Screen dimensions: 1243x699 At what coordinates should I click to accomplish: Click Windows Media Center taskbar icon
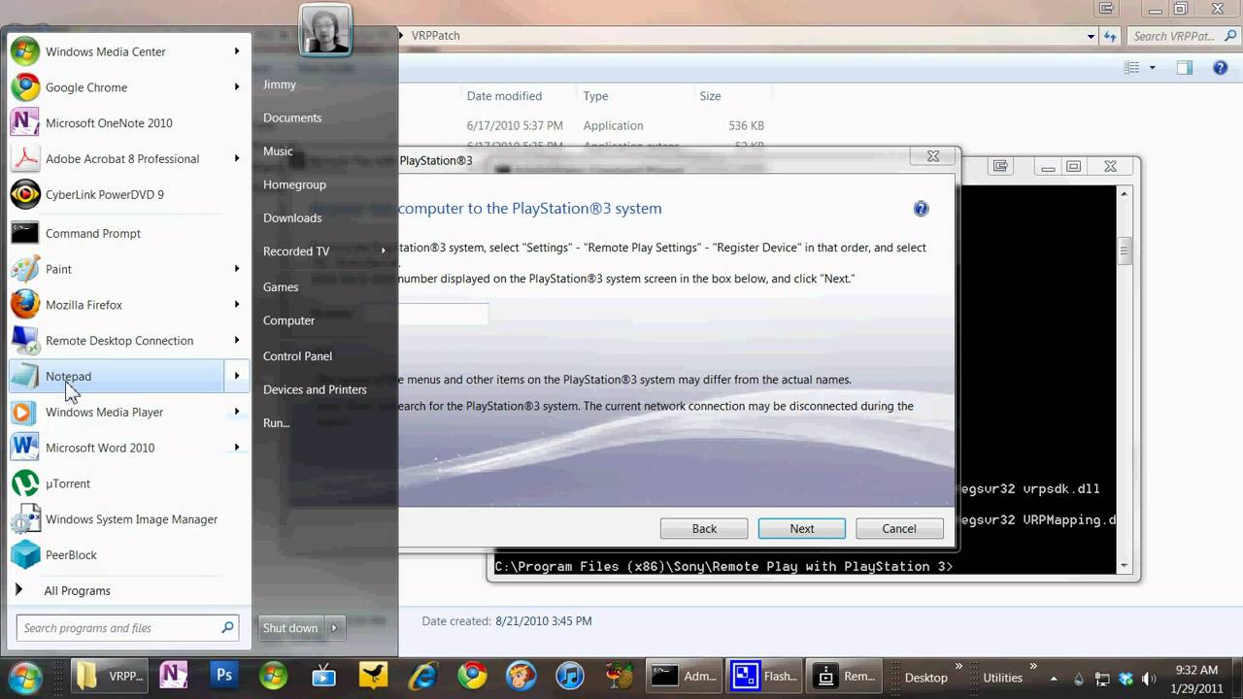(x=273, y=676)
